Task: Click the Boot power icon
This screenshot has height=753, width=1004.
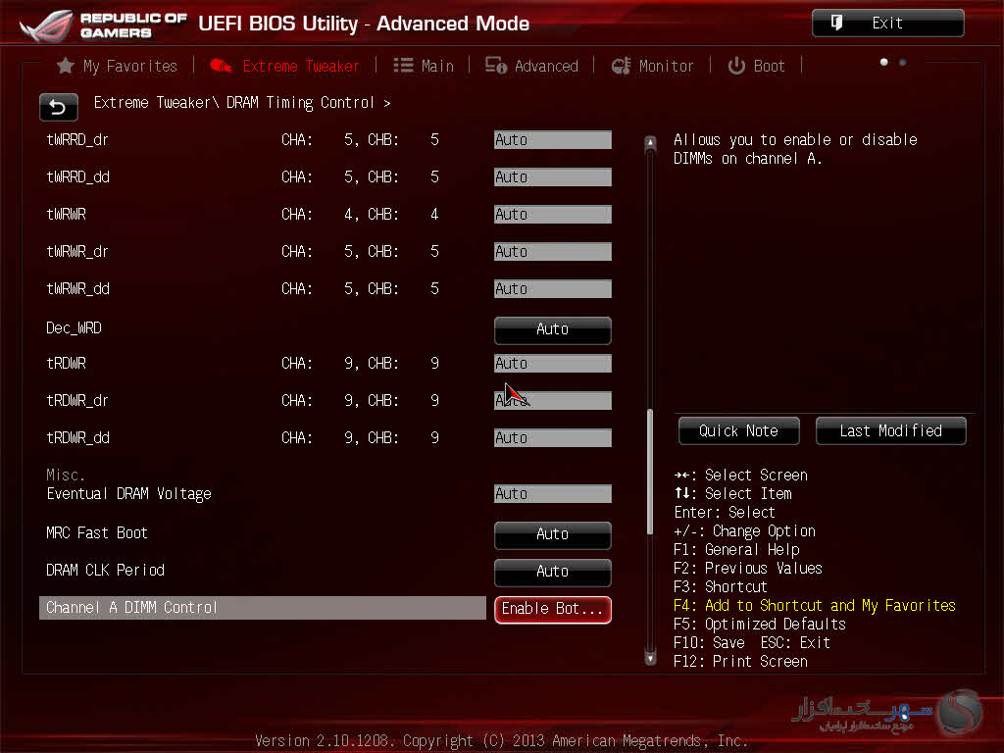Action: [736, 66]
